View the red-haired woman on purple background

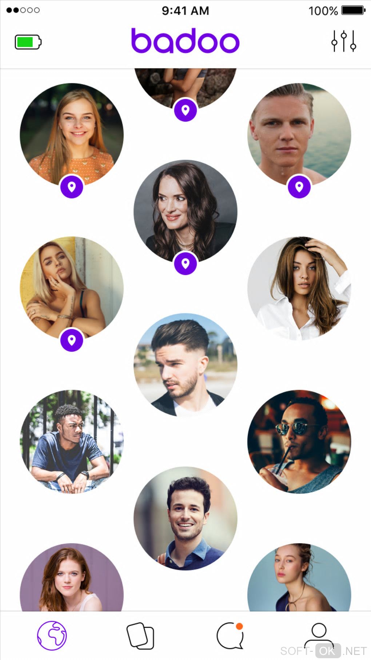tap(72, 577)
